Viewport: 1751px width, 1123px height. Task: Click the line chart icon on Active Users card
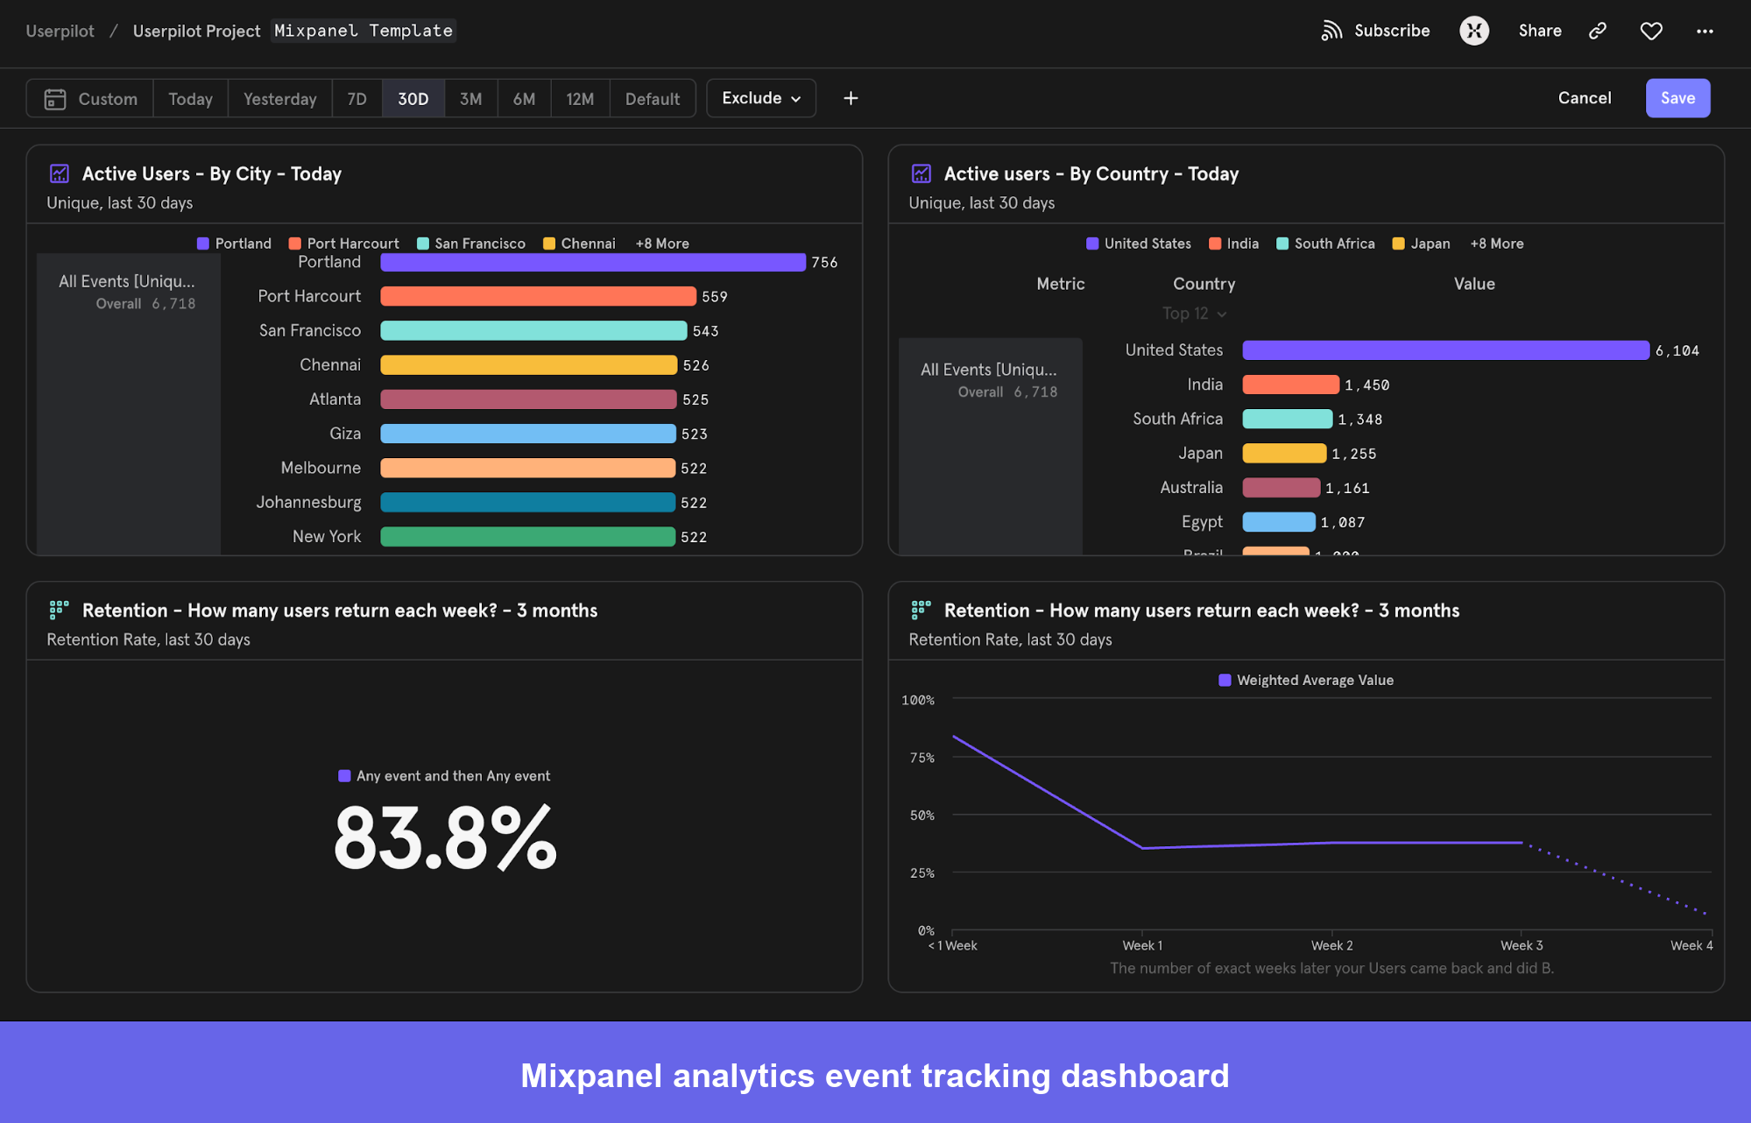[59, 173]
